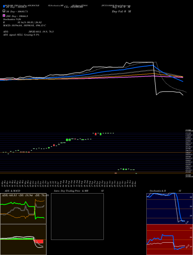Open the MACD histogram panel

(23, 240)
